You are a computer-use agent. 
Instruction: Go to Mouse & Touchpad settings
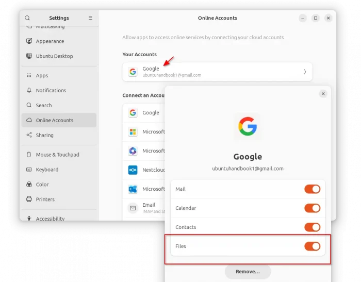click(57, 155)
